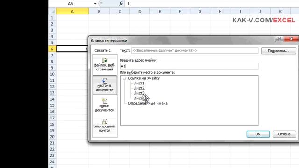The image size is (299, 168).
Task: Select row 12 header
Action: [x=52, y=87]
